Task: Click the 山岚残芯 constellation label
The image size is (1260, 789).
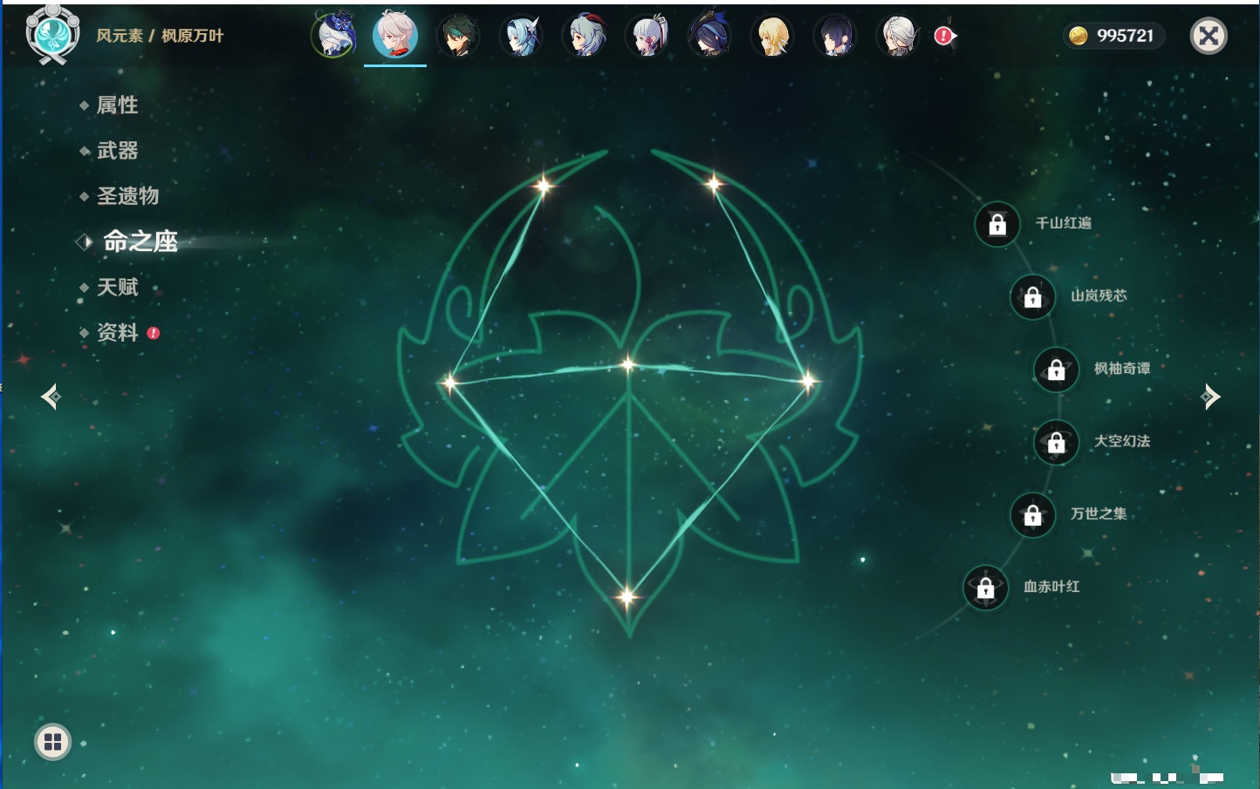Action: tap(1099, 296)
